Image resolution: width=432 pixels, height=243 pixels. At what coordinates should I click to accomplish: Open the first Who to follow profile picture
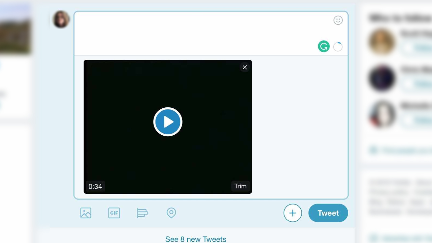coord(382,42)
